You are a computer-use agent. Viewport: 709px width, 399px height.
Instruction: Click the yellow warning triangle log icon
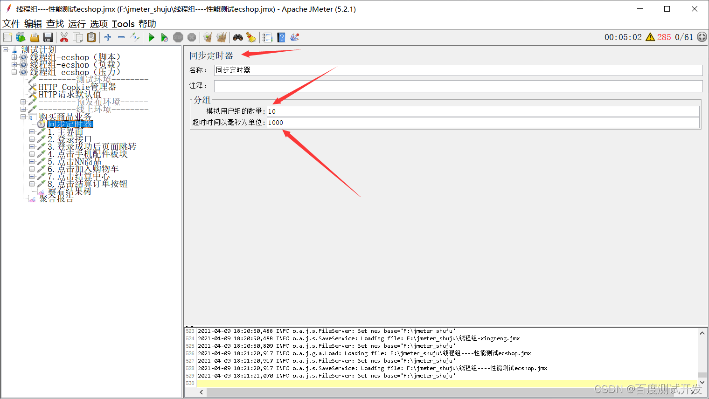[x=650, y=37]
